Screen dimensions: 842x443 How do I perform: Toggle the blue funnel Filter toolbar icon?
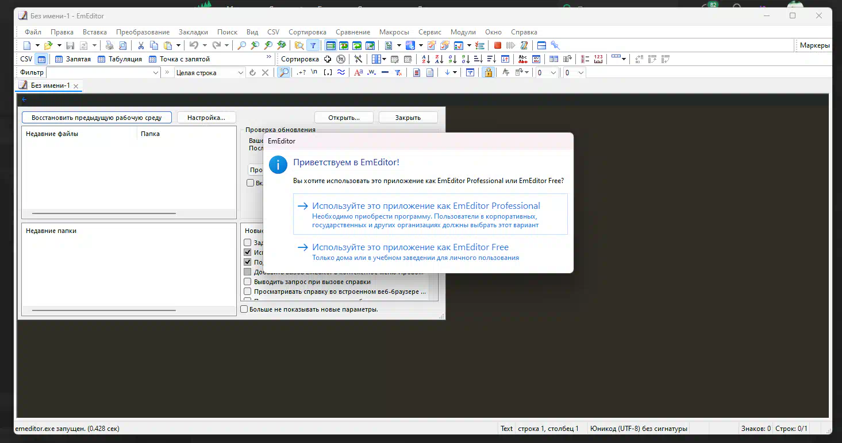313,45
